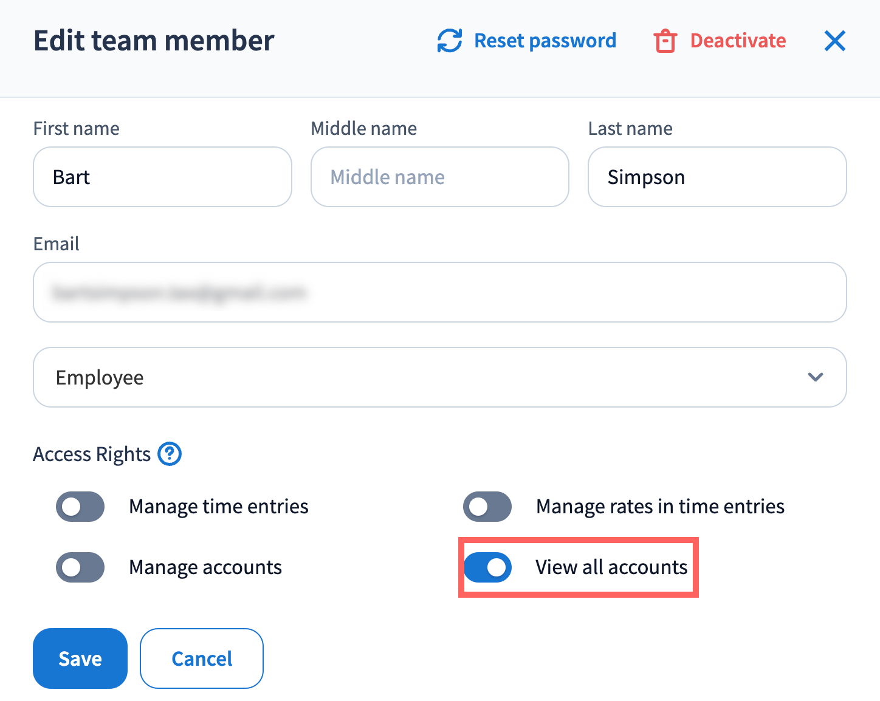
Task: Click the First name field with Bart
Action: (162, 177)
